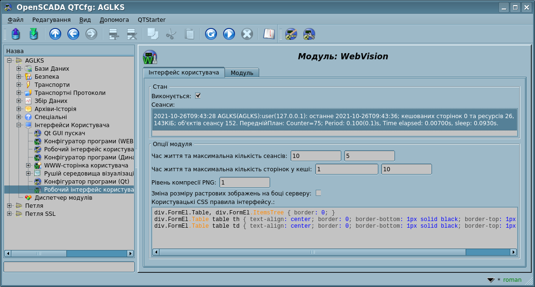Open the manual book icon
The image size is (535, 287).
pyautogui.click(x=269, y=34)
